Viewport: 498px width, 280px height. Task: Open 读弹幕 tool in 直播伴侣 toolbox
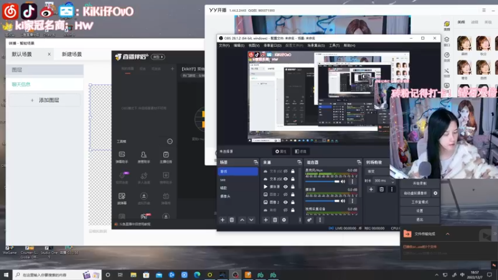(x=121, y=198)
